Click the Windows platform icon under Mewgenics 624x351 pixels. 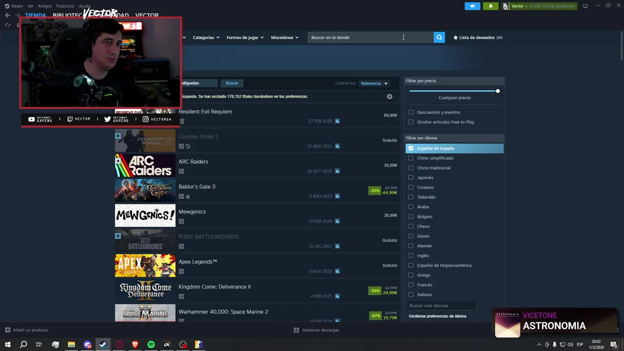[181, 221]
